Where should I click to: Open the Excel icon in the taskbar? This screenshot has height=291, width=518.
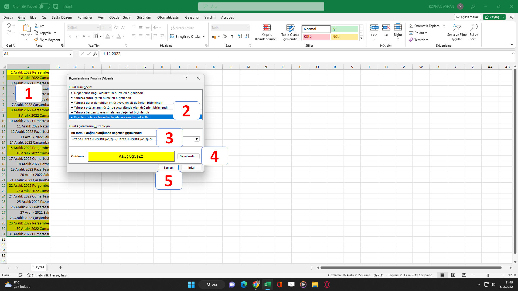[x=267, y=285]
